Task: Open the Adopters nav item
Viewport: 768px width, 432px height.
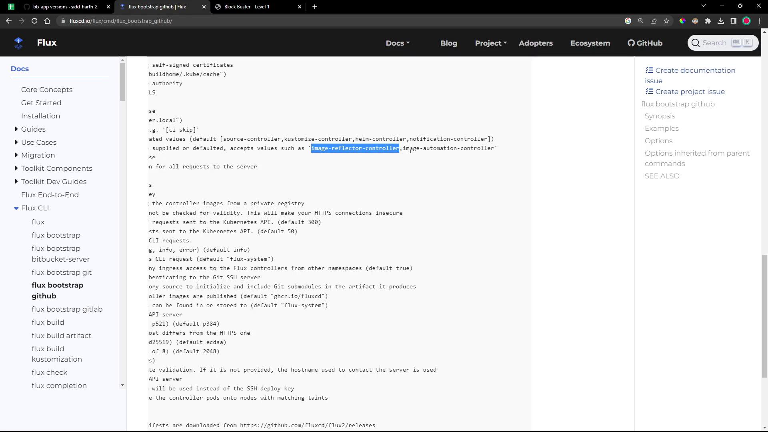Action: tap(536, 43)
